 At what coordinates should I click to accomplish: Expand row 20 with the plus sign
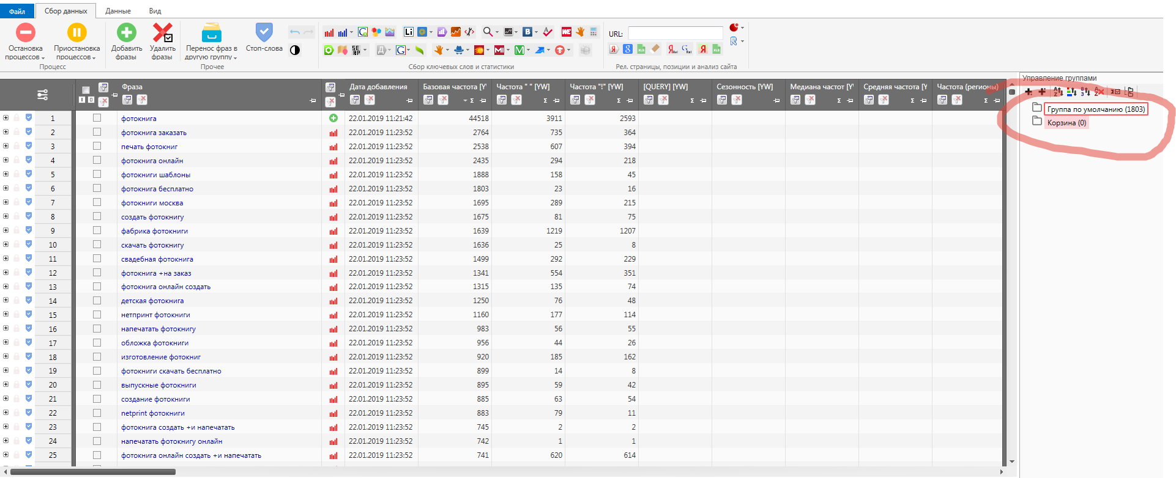pos(6,384)
